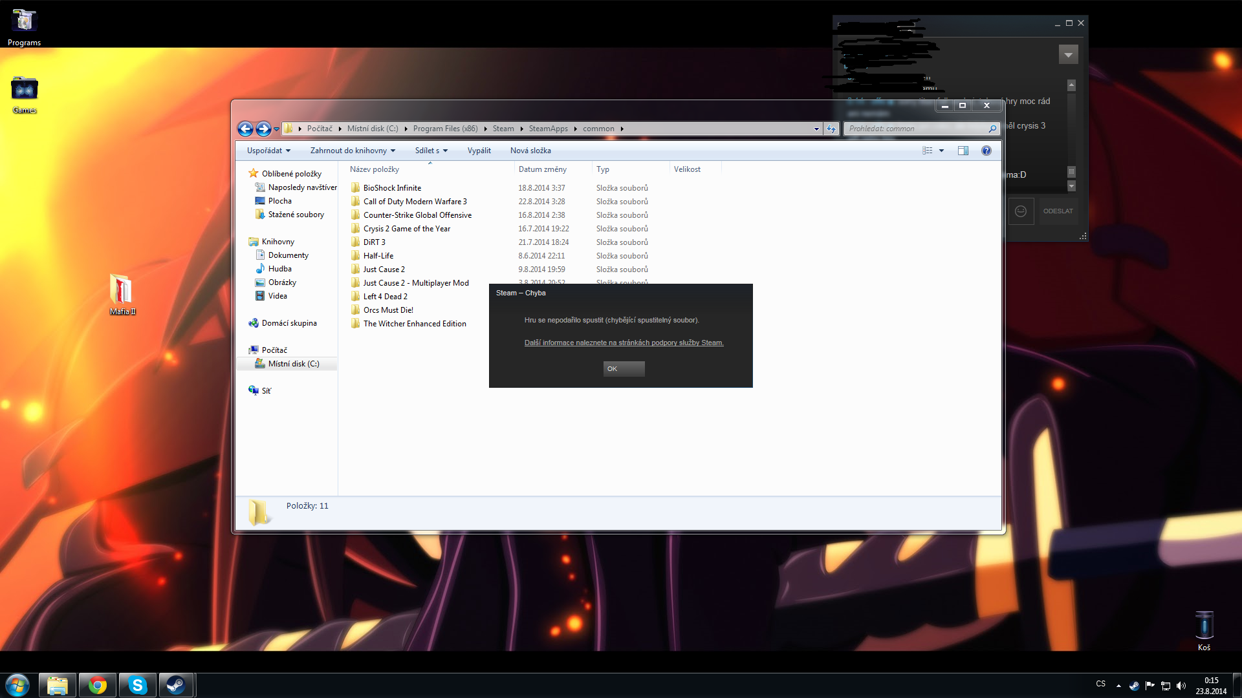The image size is (1242, 698).
Task: Select Just Cause 2 - Multiplayer Mod folder
Action: coord(416,283)
